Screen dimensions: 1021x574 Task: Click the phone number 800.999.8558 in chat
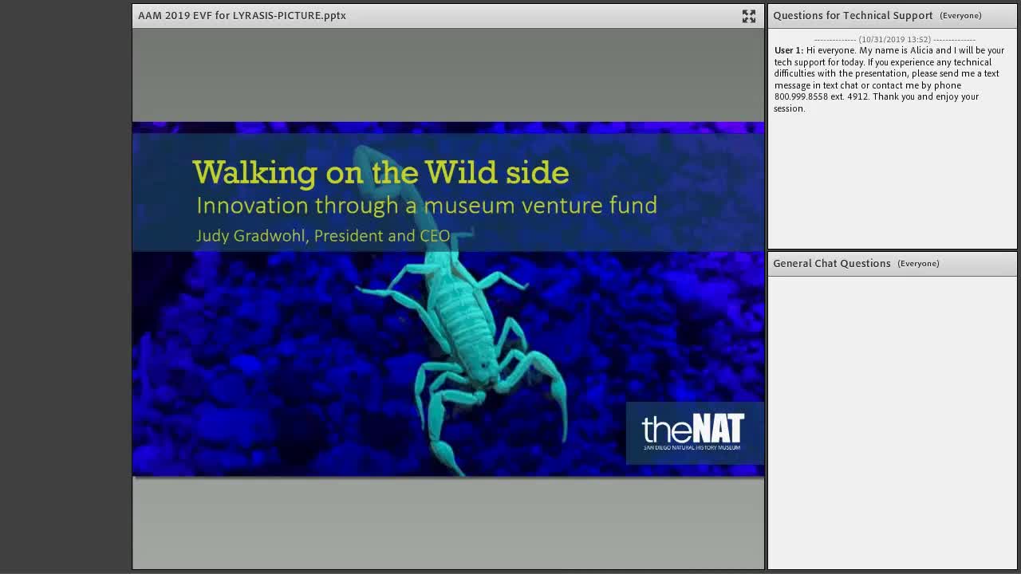[x=802, y=96]
